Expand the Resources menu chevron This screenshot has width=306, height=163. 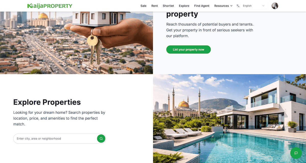231,6
